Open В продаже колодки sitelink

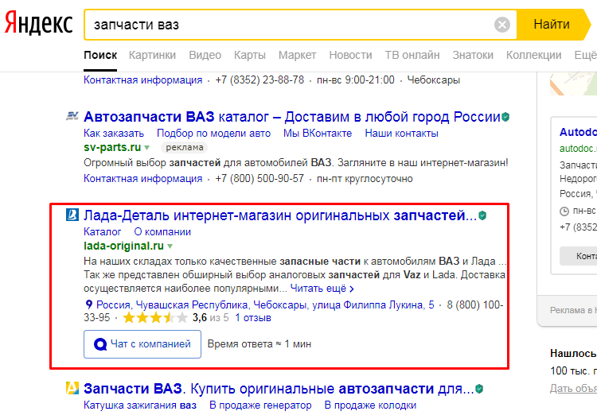coord(370,405)
